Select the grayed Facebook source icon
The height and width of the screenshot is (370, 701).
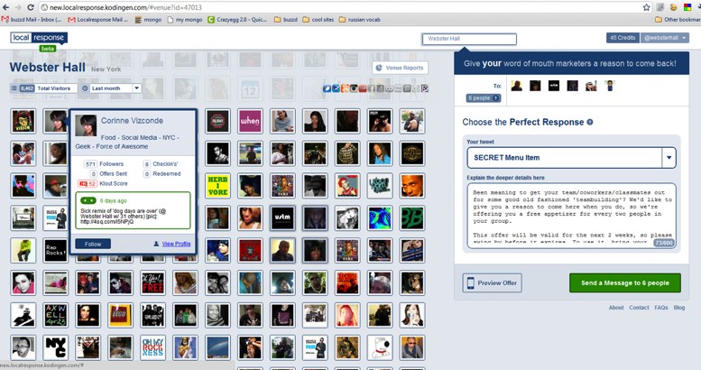[x=372, y=88]
